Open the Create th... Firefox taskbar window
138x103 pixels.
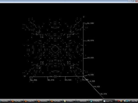(x=30, y=101)
